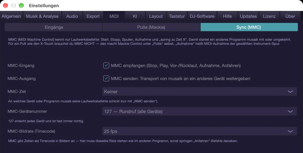Click the MMC-Ziel label text
This screenshot has height=153, width=303.
click(x=17, y=92)
